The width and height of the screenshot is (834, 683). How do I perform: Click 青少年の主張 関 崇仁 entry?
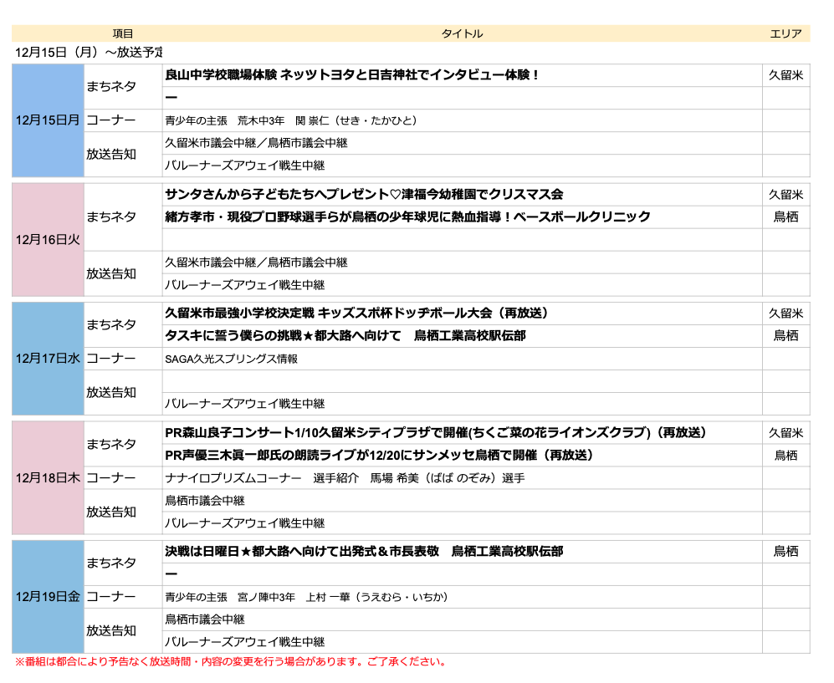pos(290,120)
